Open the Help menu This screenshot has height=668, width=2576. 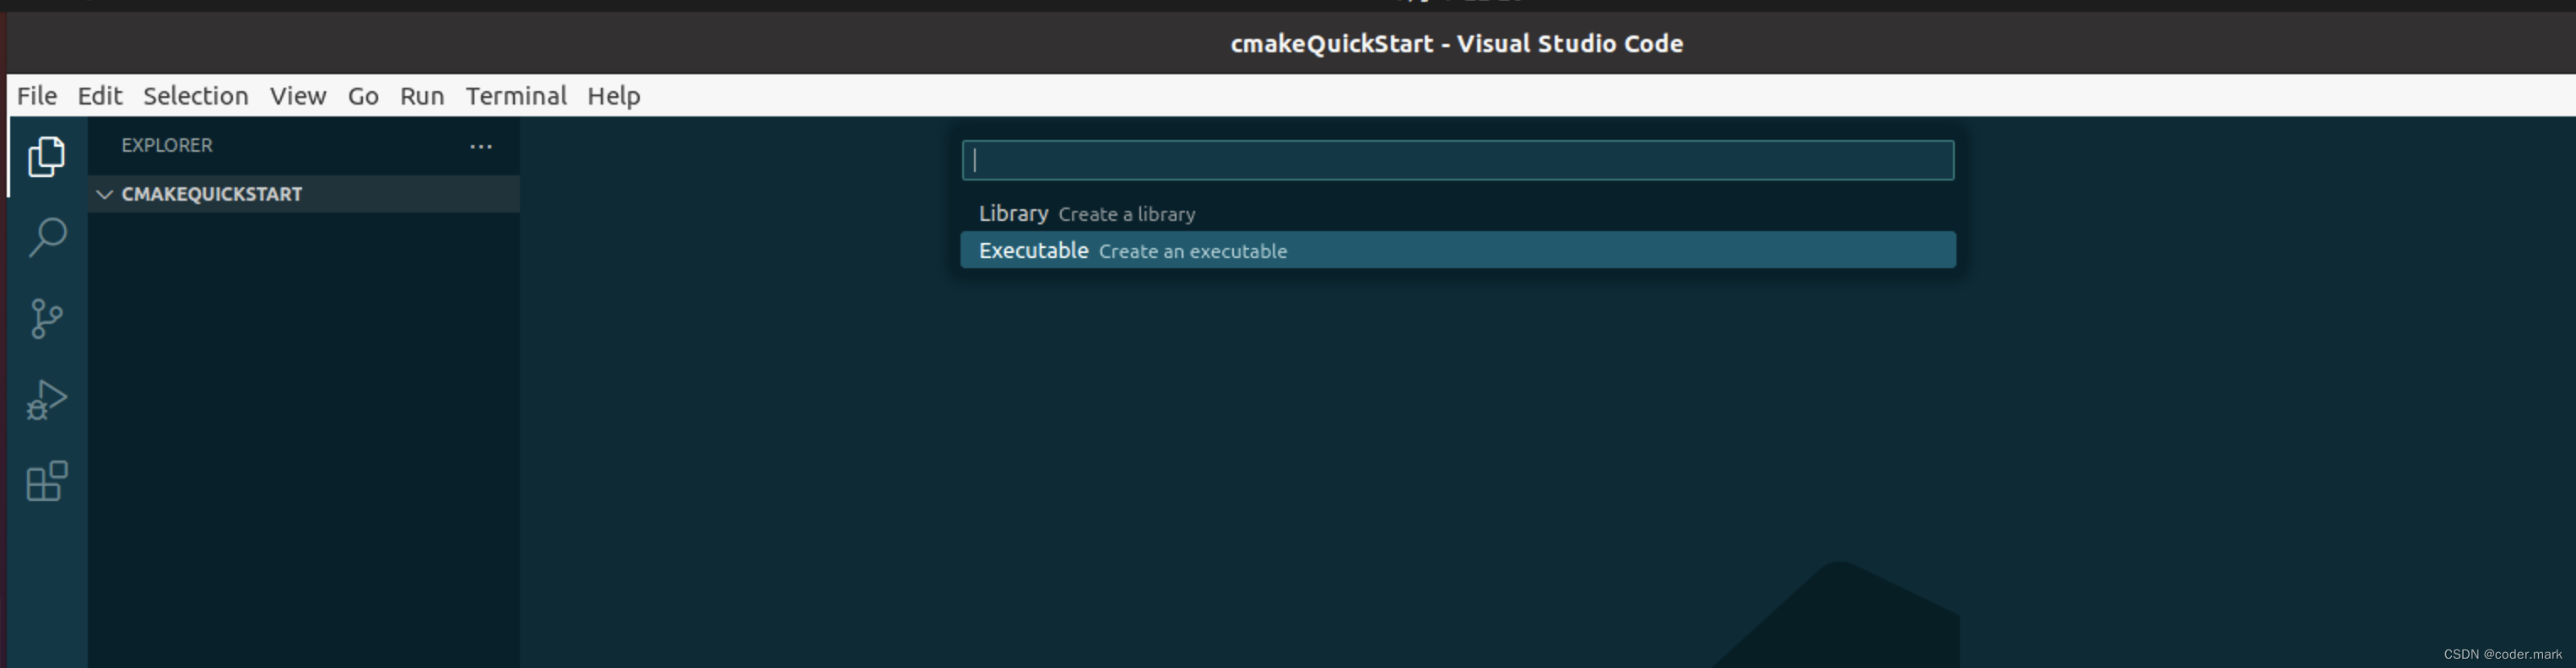pos(614,96)
